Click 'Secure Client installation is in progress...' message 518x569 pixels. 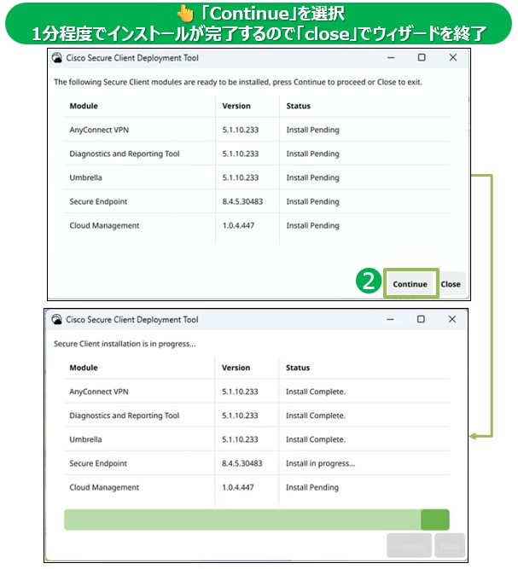(125, 344)
